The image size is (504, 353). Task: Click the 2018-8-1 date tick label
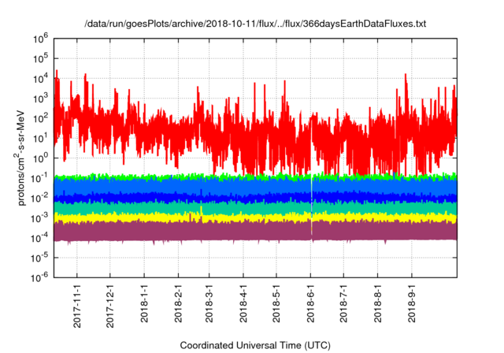tap(378, 303)
